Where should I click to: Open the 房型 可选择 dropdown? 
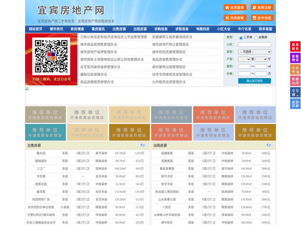click(x=255, y=52)
